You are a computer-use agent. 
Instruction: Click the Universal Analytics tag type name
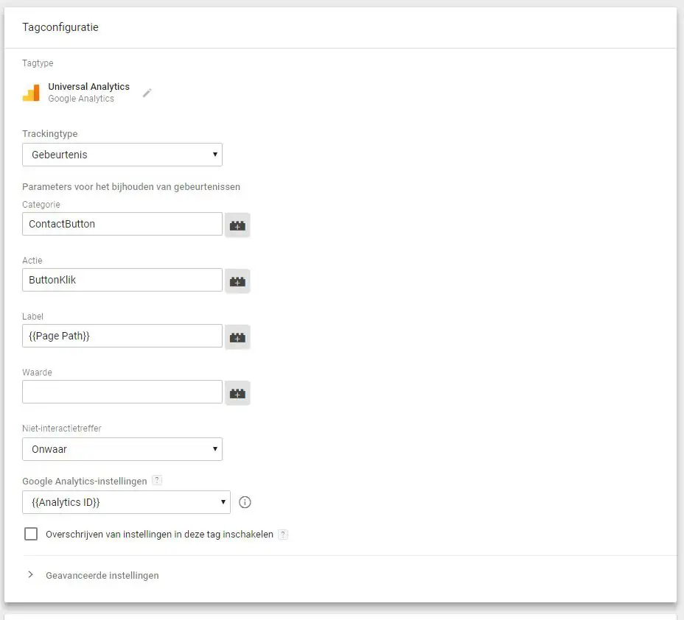pos(88,86)
